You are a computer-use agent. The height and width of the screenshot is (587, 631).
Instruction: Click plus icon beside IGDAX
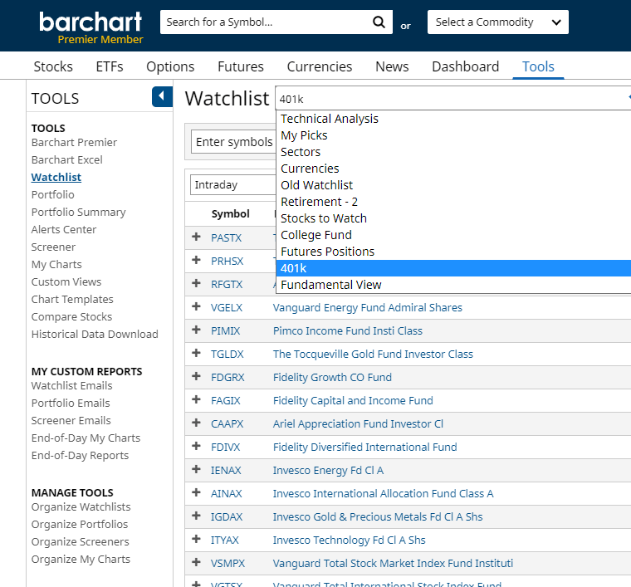pos(197,516)
